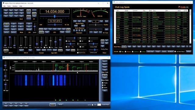This screenshot has height=110, width=195.
Task: Sort Club Log spots by Call column
Action: pos(120,11)
